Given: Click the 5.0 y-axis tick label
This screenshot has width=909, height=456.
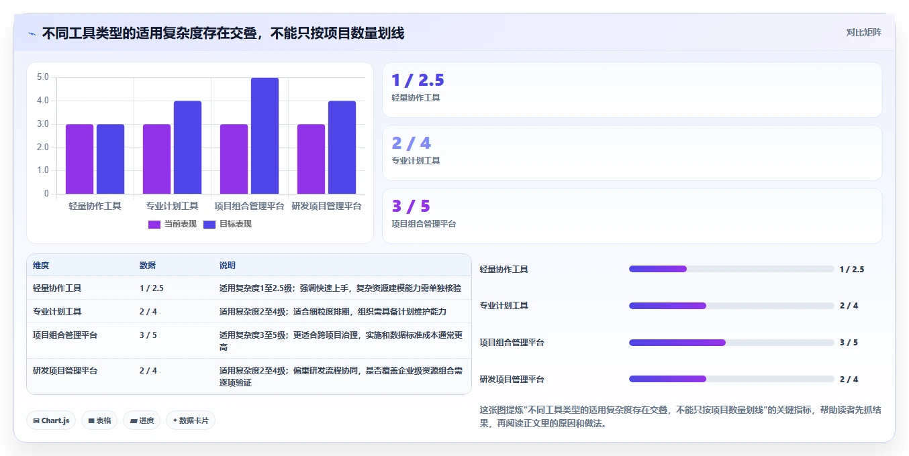Looking at the screenshot, I should [42, 77].
